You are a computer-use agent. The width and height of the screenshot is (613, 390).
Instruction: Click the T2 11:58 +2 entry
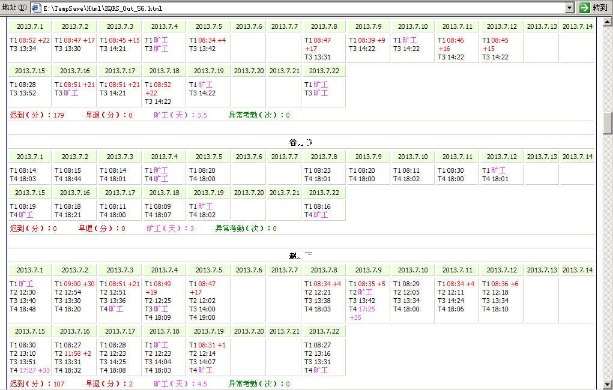73,353
